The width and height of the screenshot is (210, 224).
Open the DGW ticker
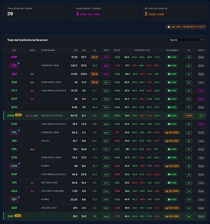click(x=11, y=116)
